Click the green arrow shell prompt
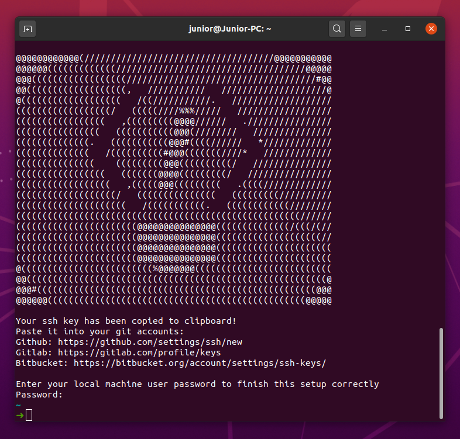 click(x=20, y=415)
